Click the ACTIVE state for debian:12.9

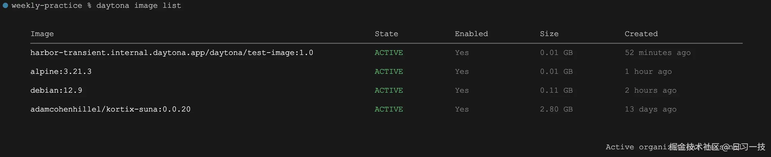click(389, 90)
